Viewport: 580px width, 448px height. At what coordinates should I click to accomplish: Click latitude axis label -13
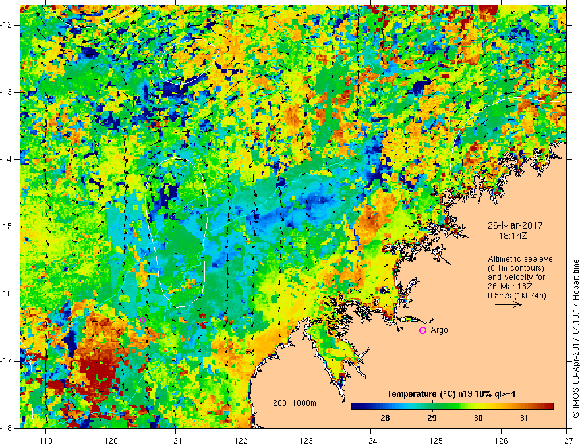point(7,92)
